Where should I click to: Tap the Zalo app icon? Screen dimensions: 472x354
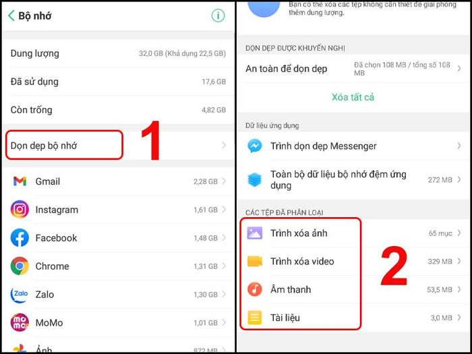pyautogui.click(x=20, y=295)
